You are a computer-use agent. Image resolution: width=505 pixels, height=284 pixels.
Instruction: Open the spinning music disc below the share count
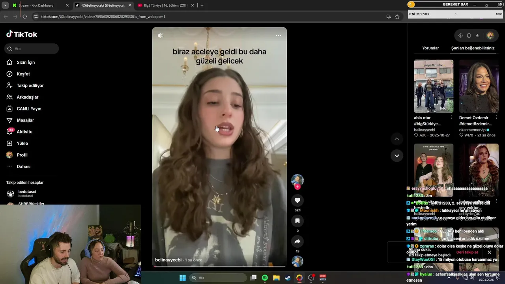click(297, 262)
